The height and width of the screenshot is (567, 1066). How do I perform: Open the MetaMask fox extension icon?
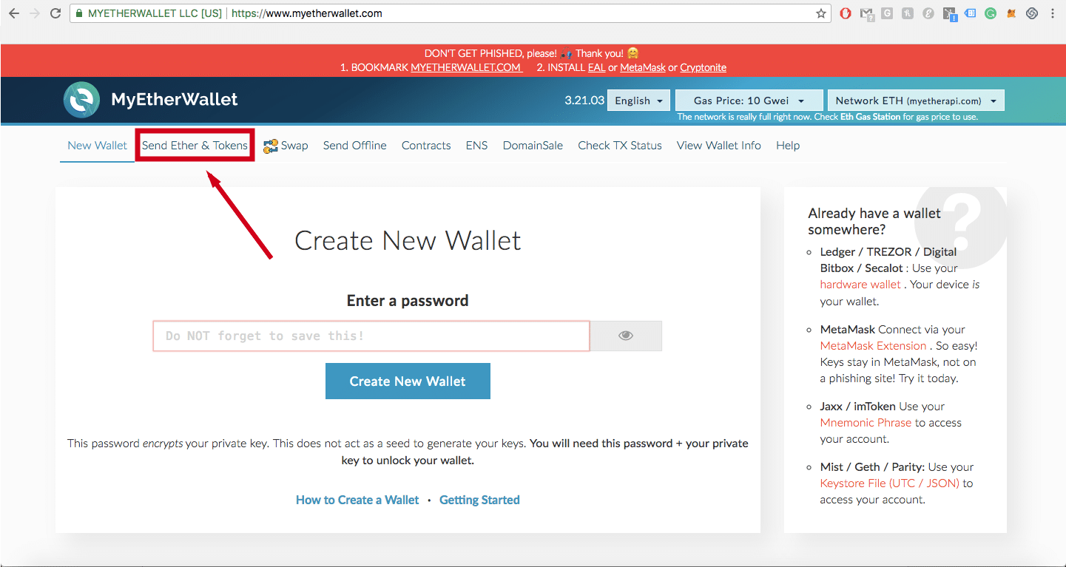coord(1011,13)
